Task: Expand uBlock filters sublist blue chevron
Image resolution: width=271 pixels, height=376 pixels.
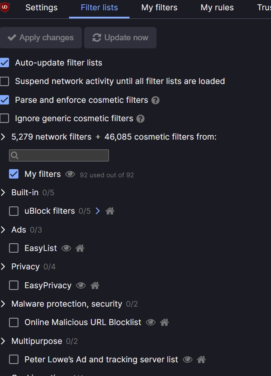Action: click(98, 211)
